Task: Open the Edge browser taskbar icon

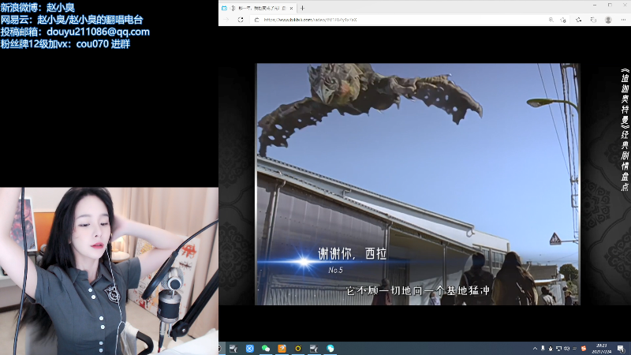Action: tap(330, 349)
